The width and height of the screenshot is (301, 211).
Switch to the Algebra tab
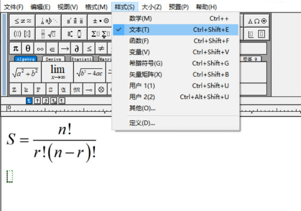click(x=26, y=59)
